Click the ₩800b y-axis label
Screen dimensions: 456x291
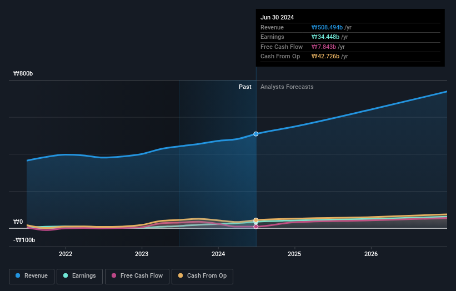point(23,73)
